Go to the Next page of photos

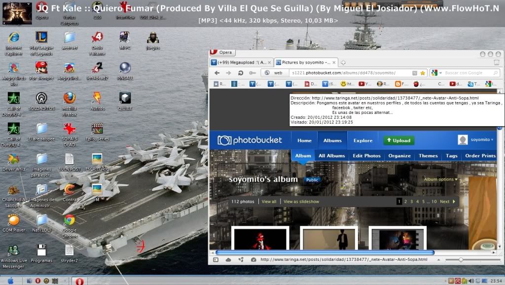(x=447, y=202)
